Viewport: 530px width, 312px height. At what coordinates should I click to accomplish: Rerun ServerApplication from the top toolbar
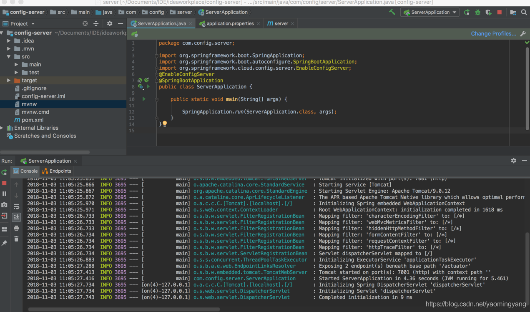click(x=467, y=12)
